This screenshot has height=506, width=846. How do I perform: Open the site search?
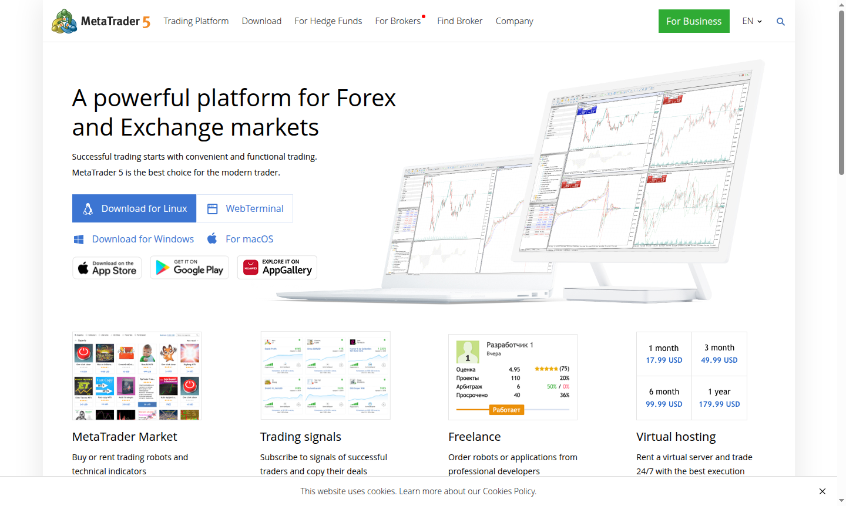780,21
